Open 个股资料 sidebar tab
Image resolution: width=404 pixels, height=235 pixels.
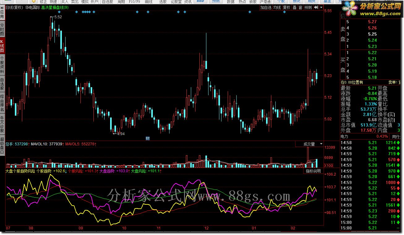coord(2,65)
